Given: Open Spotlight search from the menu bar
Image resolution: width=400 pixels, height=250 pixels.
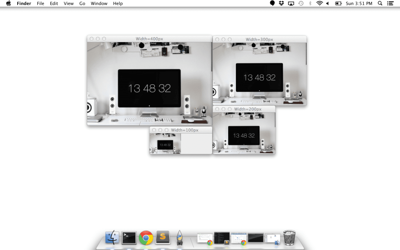Looking at the screenshot, I should 380,4.
